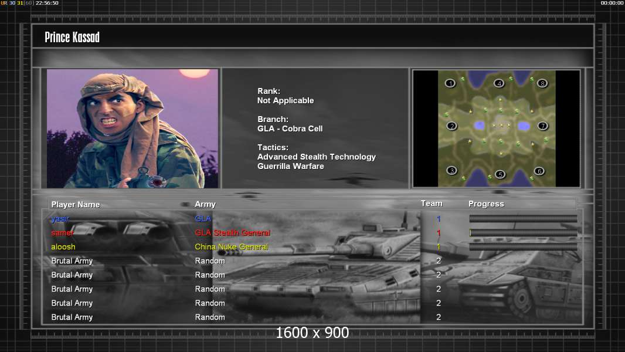The image size is (625, 352).
Task: Select start position 4 on the minimap
Action: [499, 83]
